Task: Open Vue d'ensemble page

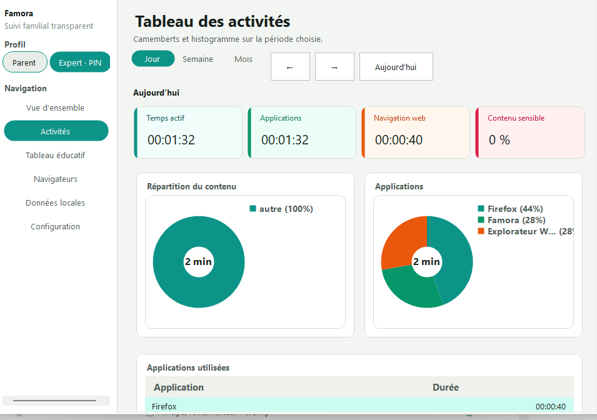Action: click(x=56, y=107)
